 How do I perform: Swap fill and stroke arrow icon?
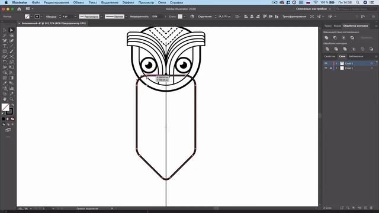click(x=12, y=105)
